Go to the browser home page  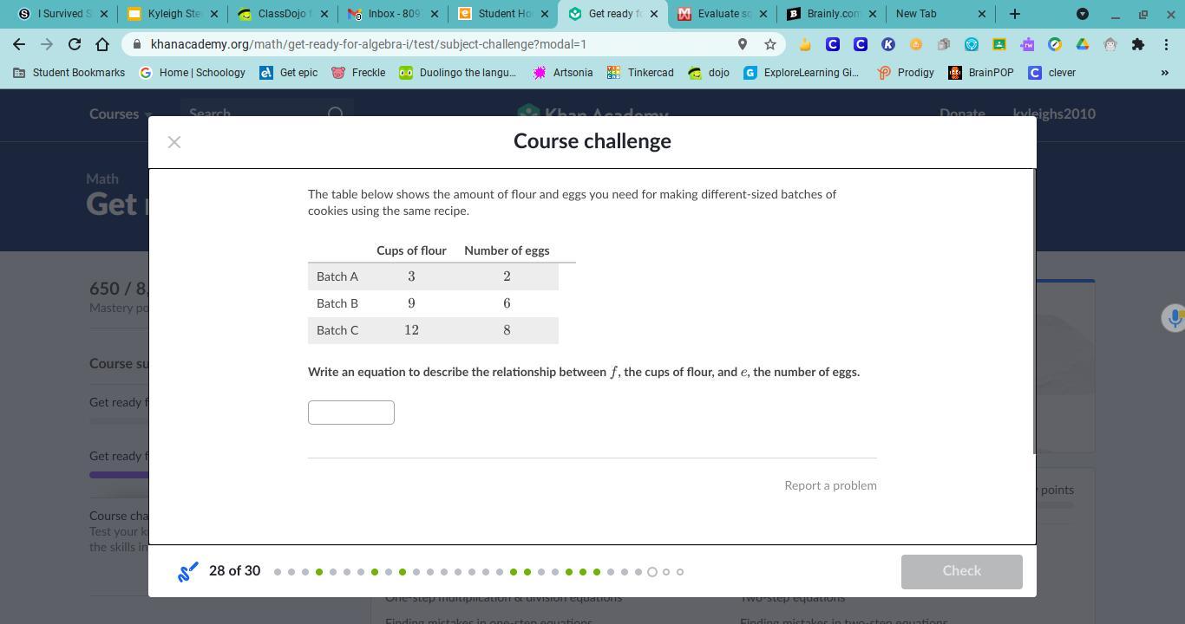(x=102, y=44)
